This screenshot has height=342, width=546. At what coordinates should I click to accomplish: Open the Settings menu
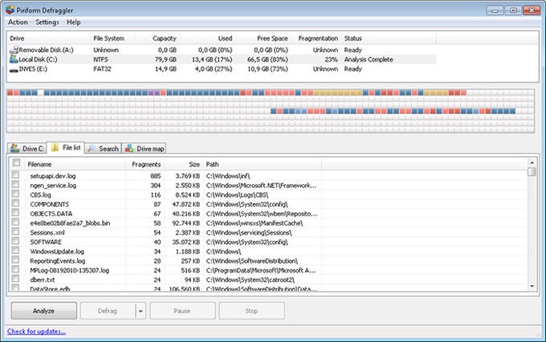[47, 22]
